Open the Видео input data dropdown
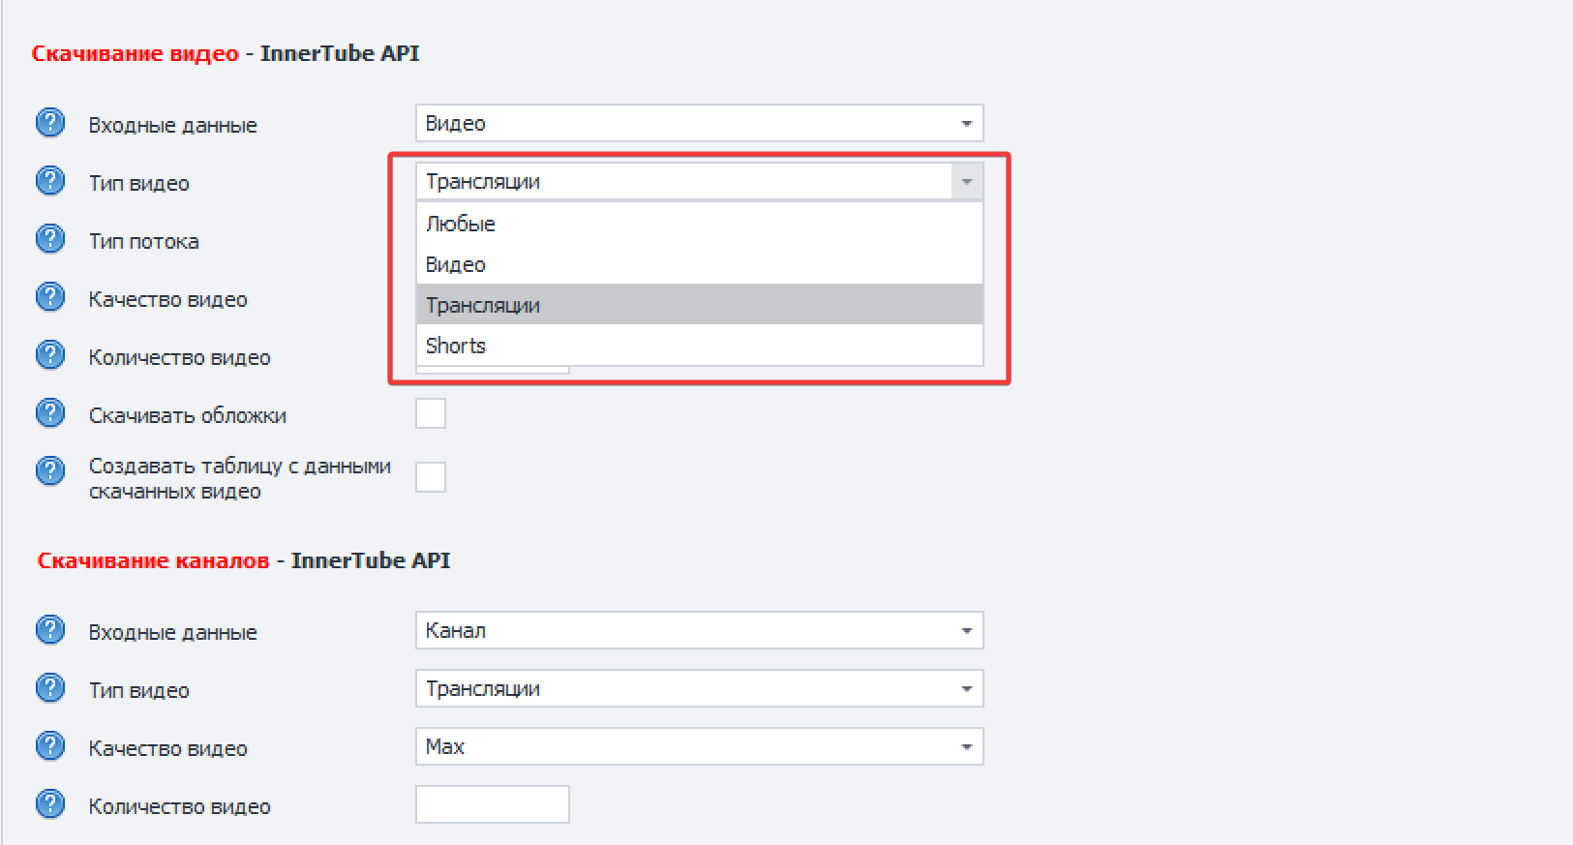 [699, 123]
